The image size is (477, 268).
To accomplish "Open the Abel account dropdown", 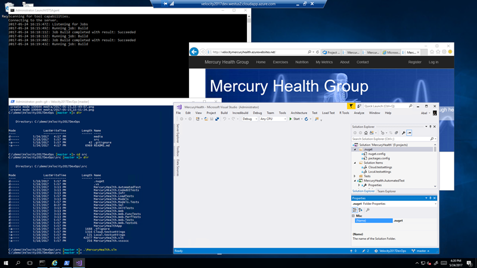I will (x=425, y=113).
